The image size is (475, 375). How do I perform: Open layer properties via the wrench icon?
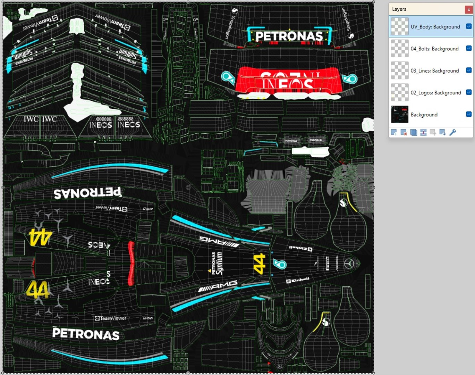[453, 132]
